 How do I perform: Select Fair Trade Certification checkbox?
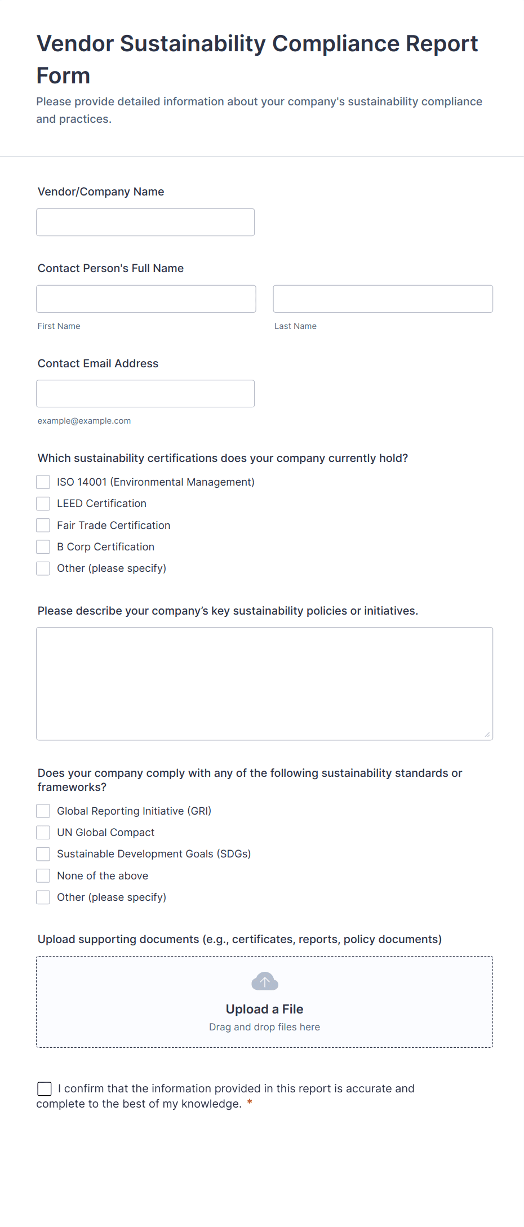coord(43,526)
